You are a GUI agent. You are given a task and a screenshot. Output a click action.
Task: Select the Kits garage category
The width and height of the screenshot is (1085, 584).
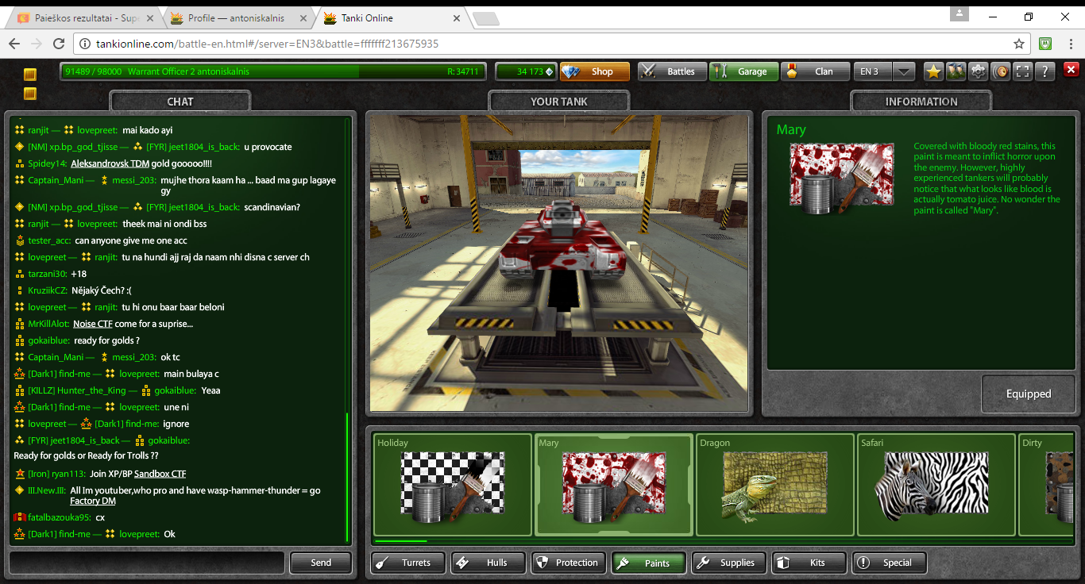(809, 563)
